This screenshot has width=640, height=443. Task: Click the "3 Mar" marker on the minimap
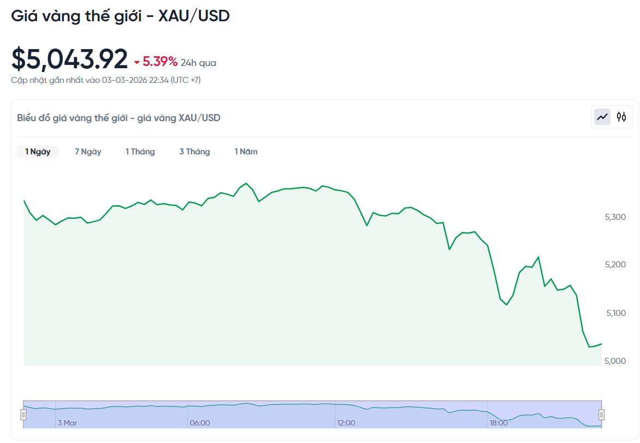click(67, 422)
